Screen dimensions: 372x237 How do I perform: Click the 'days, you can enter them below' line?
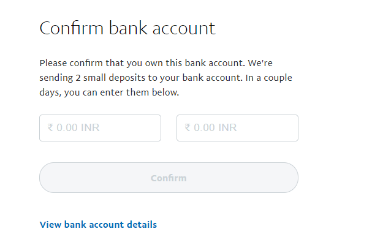pos(109,92)
